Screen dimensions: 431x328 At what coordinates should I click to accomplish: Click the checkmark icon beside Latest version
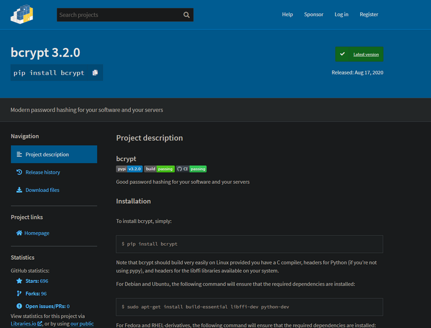pyautogui.click(x=342, y=54)
